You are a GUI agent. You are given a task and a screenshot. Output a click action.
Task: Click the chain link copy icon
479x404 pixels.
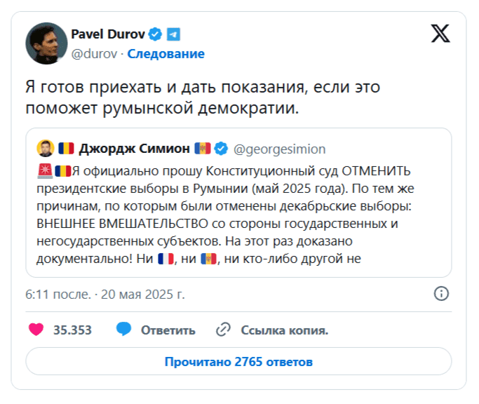224,330
